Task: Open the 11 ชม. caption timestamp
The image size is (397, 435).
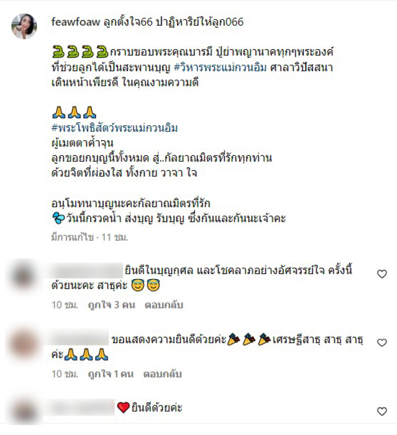Action: 115,237
